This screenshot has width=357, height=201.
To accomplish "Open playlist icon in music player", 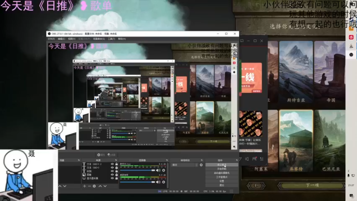I will pos(262,159).
